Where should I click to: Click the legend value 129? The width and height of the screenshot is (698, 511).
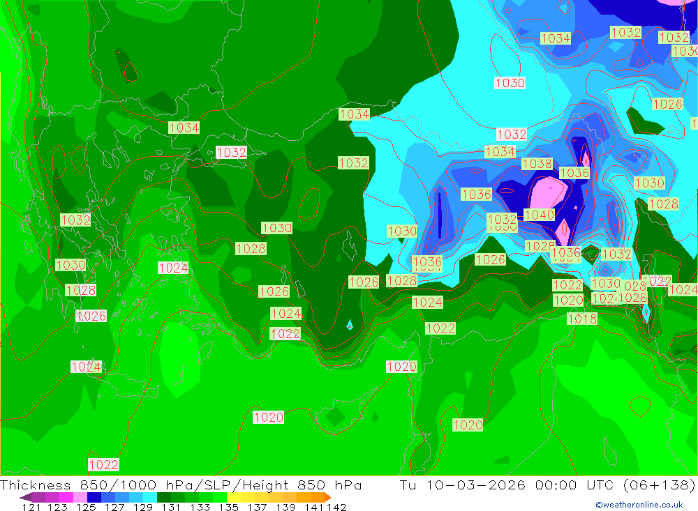click(x=143, y=507)
